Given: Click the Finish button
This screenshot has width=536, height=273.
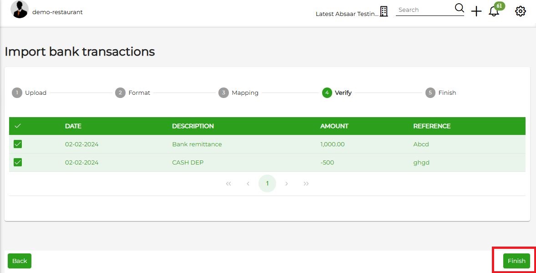Looking at the screenshot, I should pos(516,261).
